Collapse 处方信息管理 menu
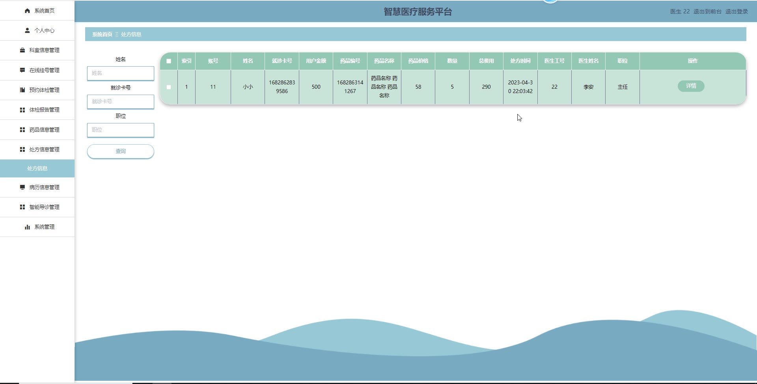Screen dimensions: 757x384 pos(37,149)
